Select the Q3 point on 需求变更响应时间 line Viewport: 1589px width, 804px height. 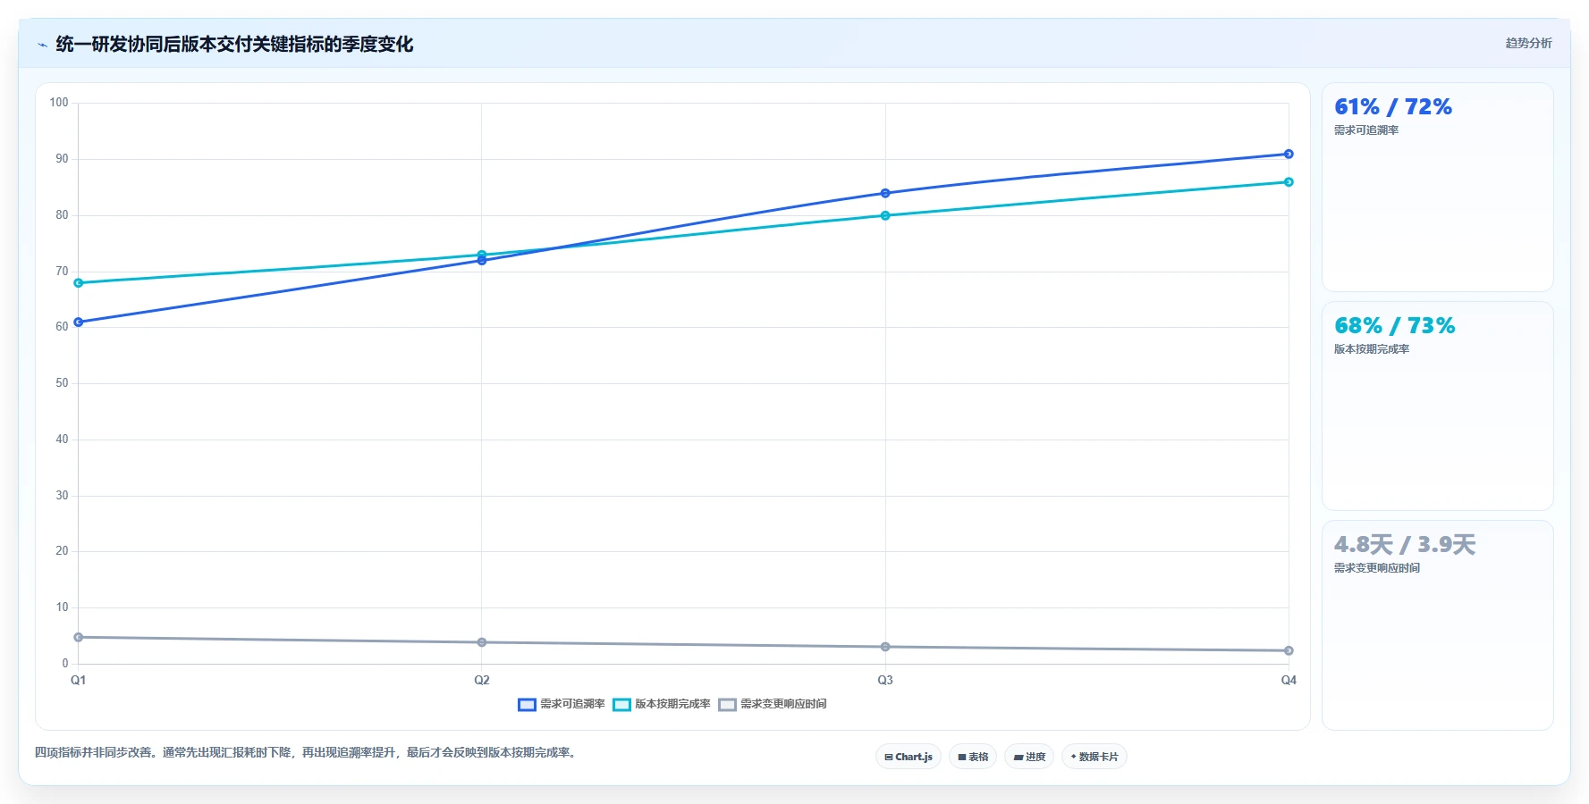coord(885,647)
